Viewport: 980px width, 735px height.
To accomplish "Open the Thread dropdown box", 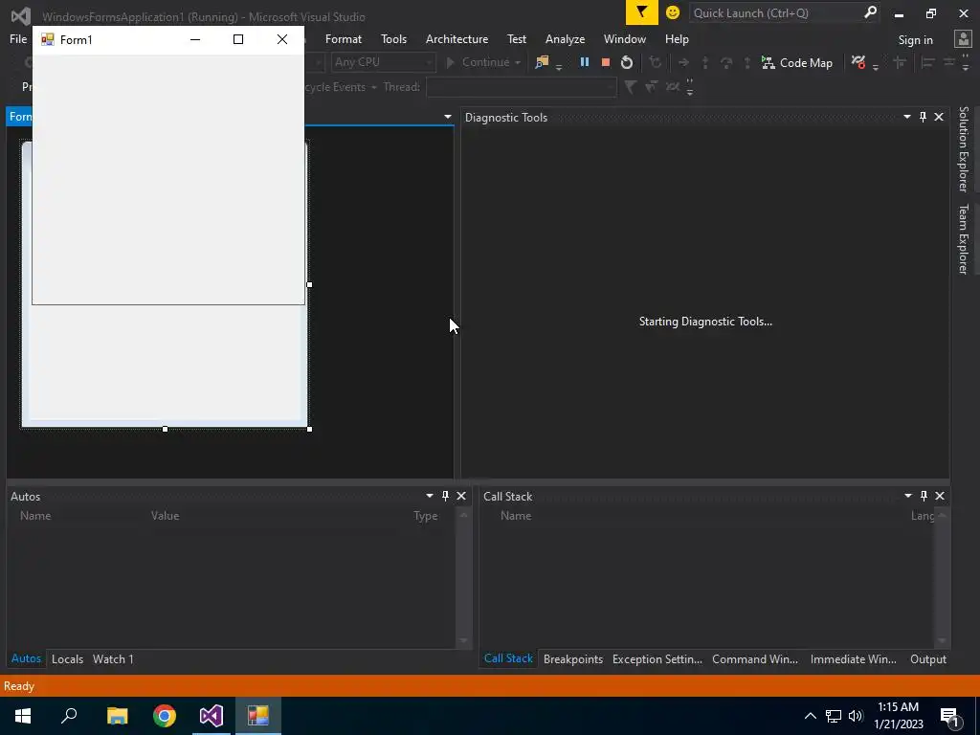I will click(x=522, y=87).
